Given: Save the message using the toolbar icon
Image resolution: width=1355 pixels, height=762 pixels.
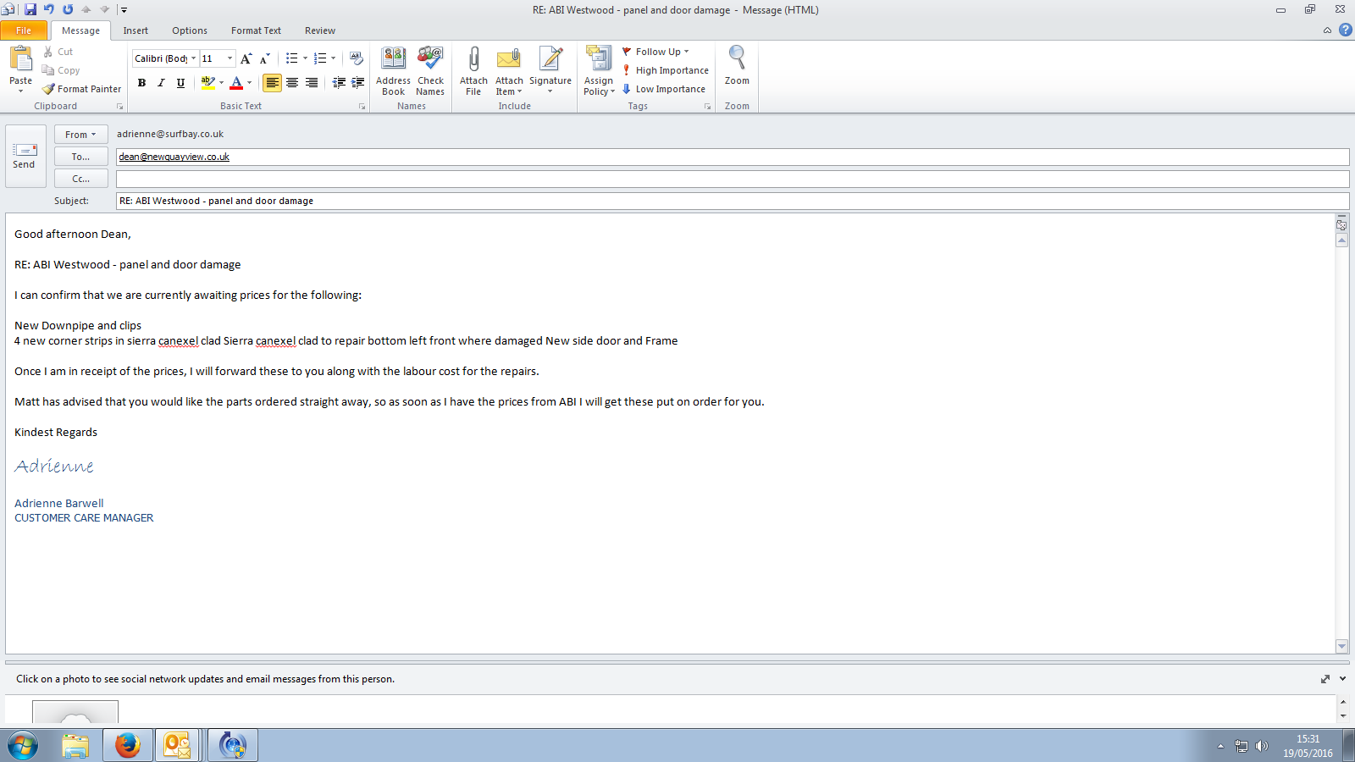Looking at the screenshot, I should (30, 9).
